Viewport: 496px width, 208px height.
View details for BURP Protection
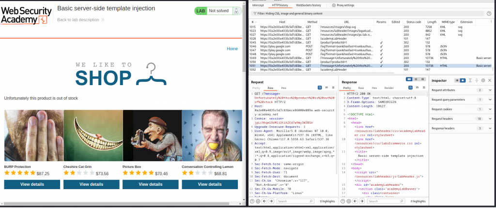coord(32,184)
